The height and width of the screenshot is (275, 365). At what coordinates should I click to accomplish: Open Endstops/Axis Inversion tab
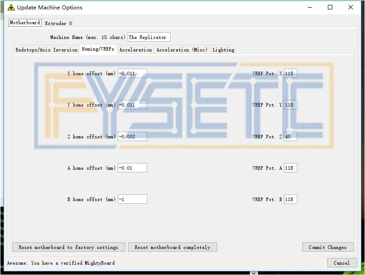(46, 50)
